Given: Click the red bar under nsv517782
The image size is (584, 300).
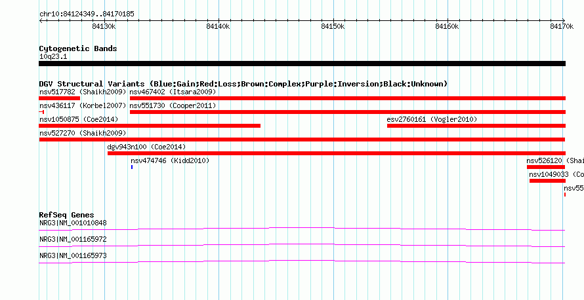Looking at the screenshot, I should click(x=59, y=98).
